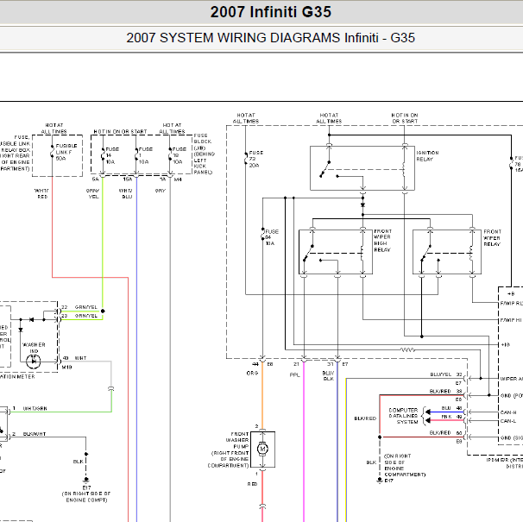The image size is (523, 522).
Task: Click "HOT IN ON OR START" above the ignition relay
Action: click(405, 118)
